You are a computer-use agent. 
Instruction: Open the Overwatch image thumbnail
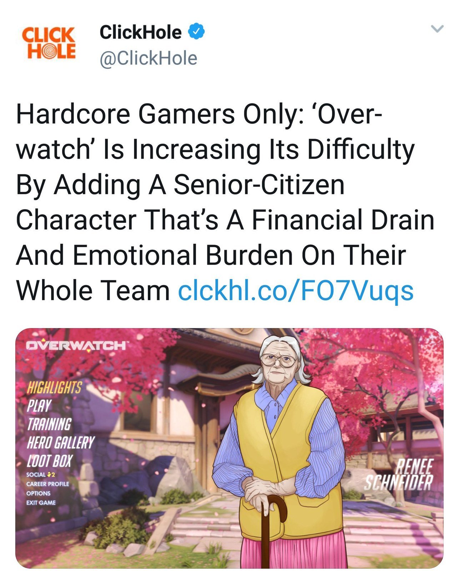coord(229,448)
